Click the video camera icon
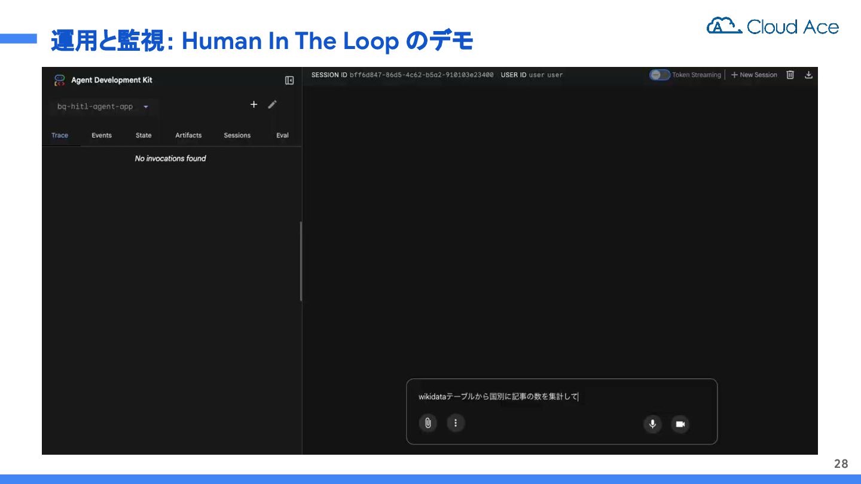 (x=680, y=424)
